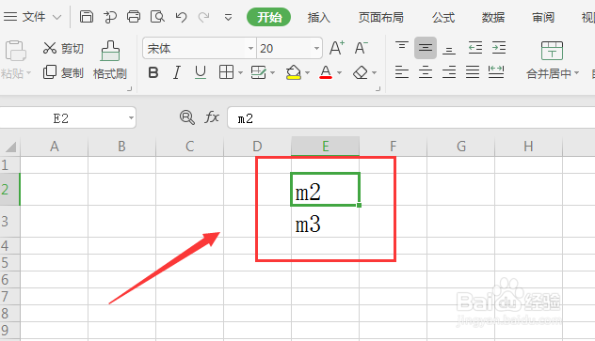595x341 pixels.
Task: Expand font color dropdown arrow
Action: 339,72
